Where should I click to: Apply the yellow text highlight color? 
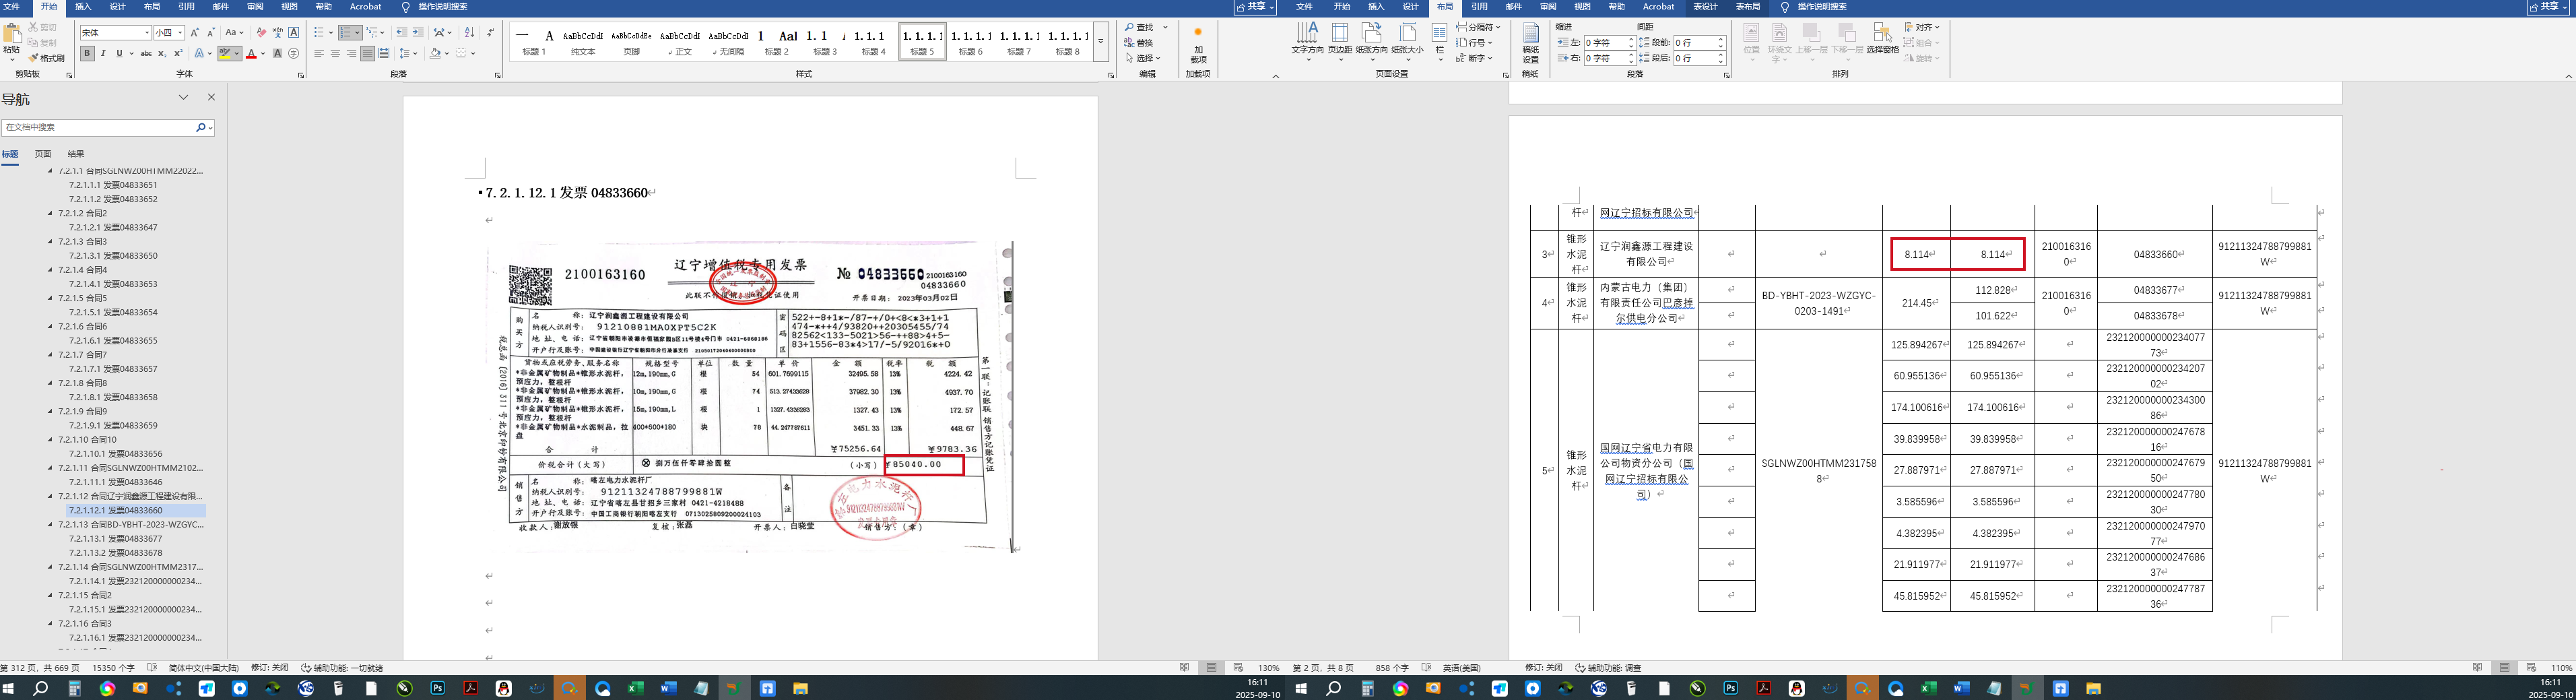[x=226, y=53]
